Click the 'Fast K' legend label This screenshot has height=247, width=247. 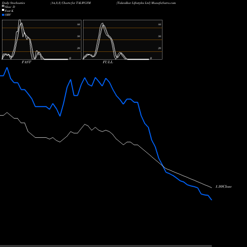(x=9, y=11)
